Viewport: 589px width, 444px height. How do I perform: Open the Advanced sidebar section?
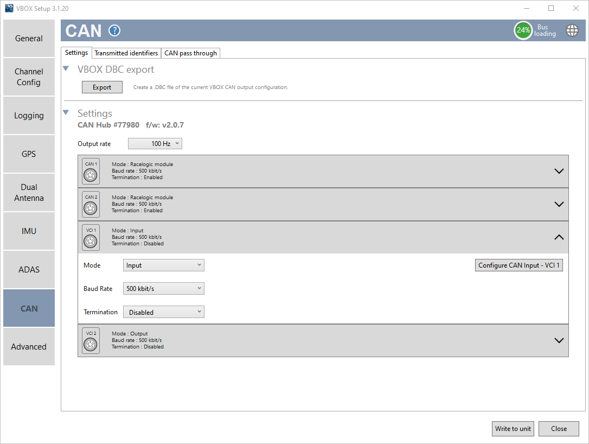point(29,347)
